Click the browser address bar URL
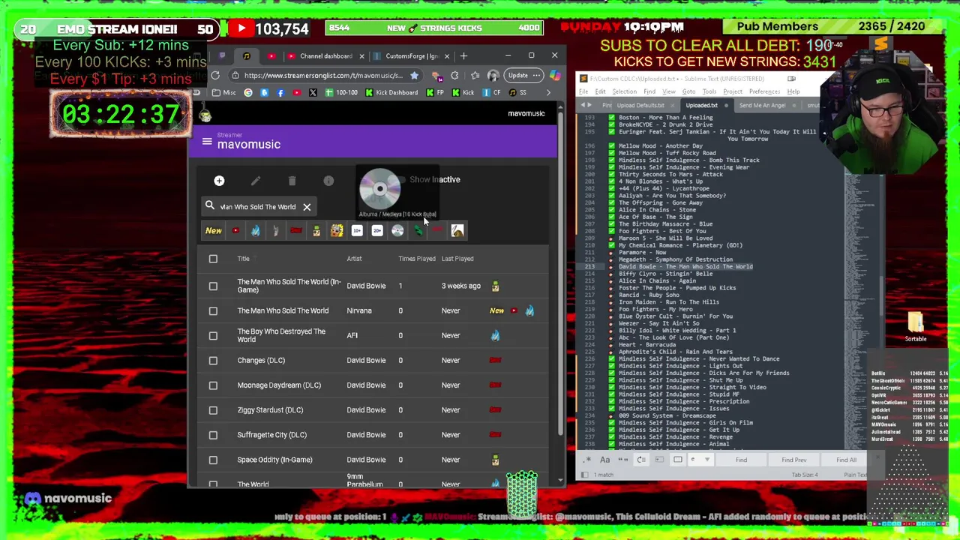This screenshot has width=960, height=540. click(x=322, y=76)
